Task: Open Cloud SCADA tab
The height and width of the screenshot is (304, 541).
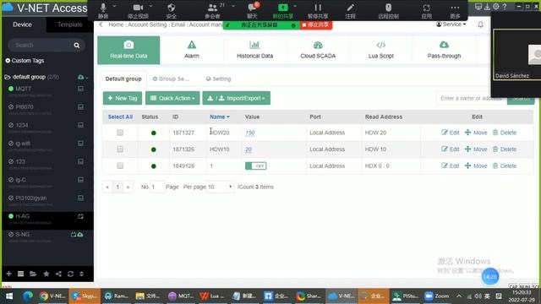Action: 318,51
